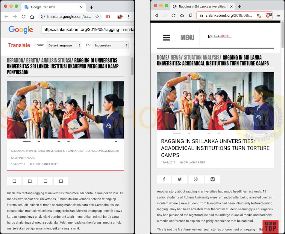Share article on Pinterest icon
This screenshot has height=234, width=285.
tap(213, 179)
